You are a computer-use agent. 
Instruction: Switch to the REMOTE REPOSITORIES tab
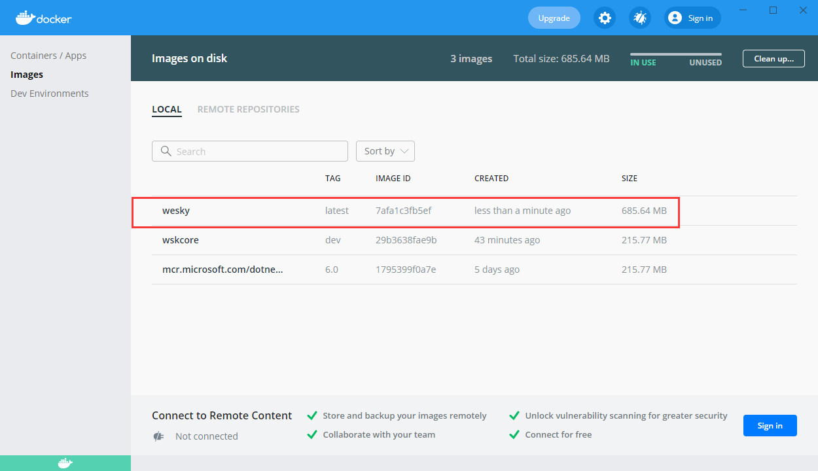pyautogui.click(x=249, y=110)
